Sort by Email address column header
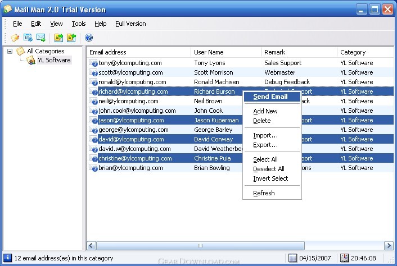397x266 pixels. pyautogui.click(x=139, y=52)
